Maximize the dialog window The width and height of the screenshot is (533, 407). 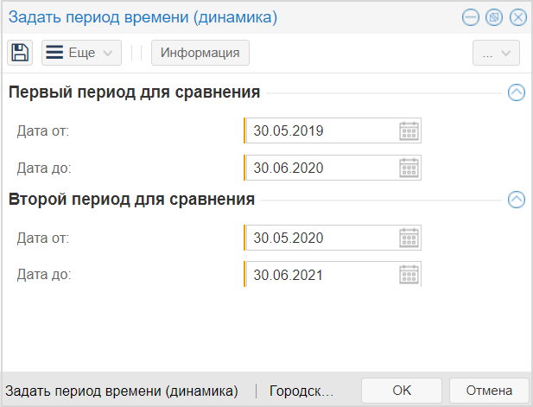click(x=494, y=17)
